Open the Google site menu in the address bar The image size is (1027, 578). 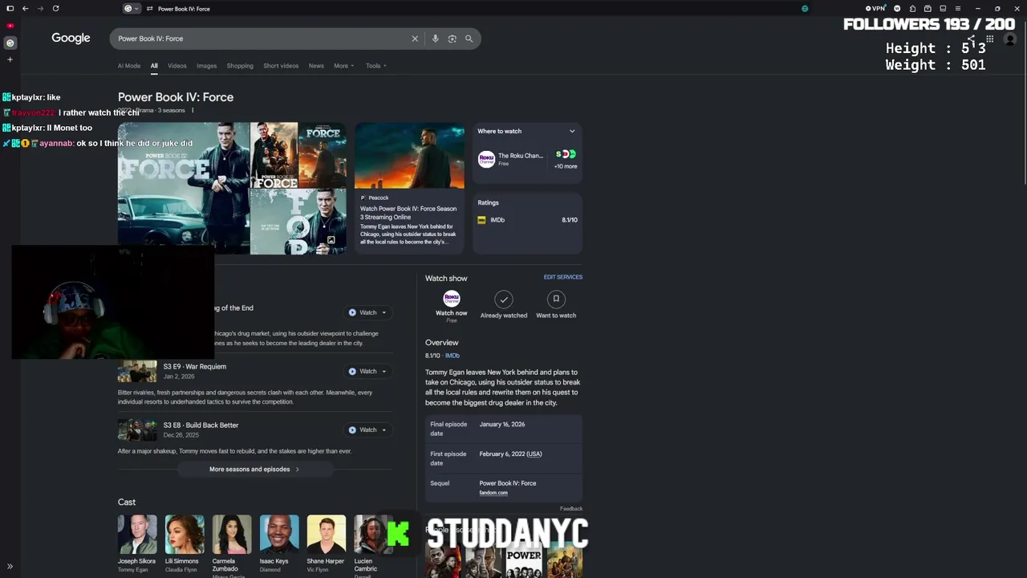tap(132, 9)
